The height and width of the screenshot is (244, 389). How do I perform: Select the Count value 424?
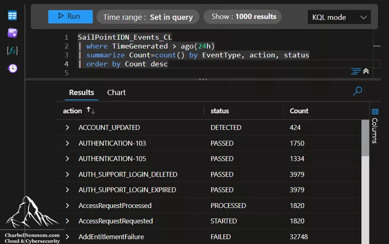coord(295,127)
